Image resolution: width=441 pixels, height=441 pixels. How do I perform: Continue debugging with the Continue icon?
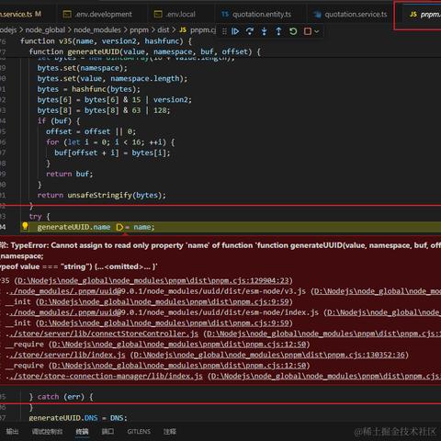235,31
